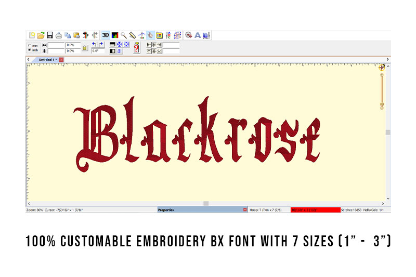Open the red question mark help icon
Viewport: 416px width, 277px height.
click(137, 48)
